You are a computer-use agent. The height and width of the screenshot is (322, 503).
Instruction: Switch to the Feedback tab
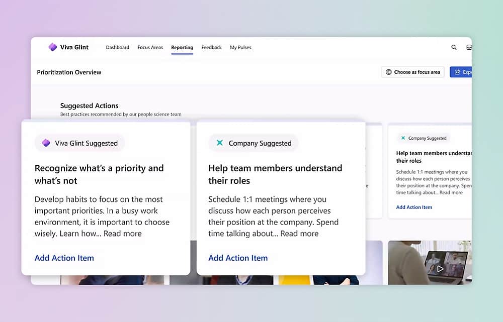tap(211, 48)
